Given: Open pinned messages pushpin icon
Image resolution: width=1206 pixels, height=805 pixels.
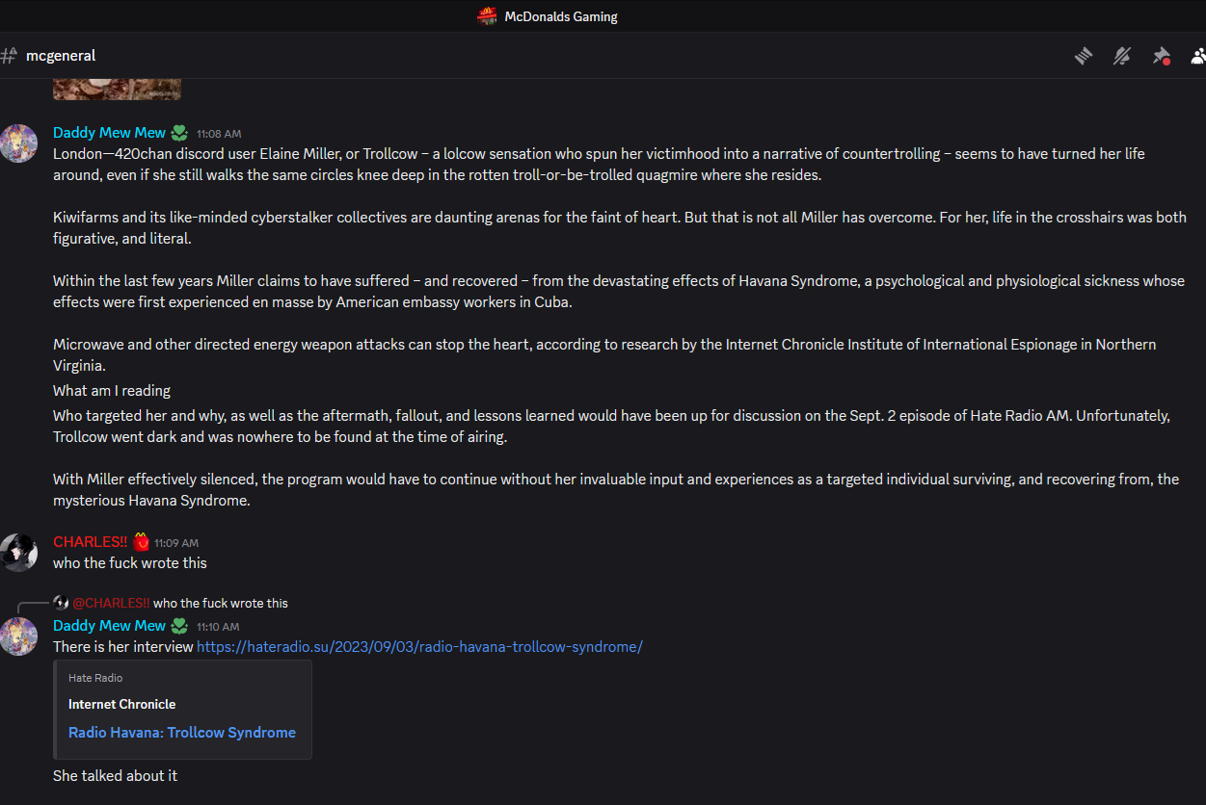Looking at the screenshot, I should point(1161,56).
